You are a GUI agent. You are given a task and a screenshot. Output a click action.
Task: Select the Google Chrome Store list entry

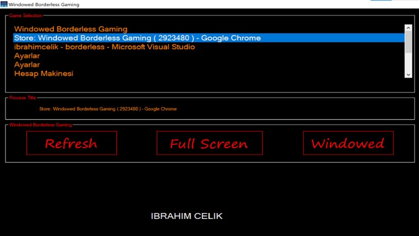pos(209,38)
